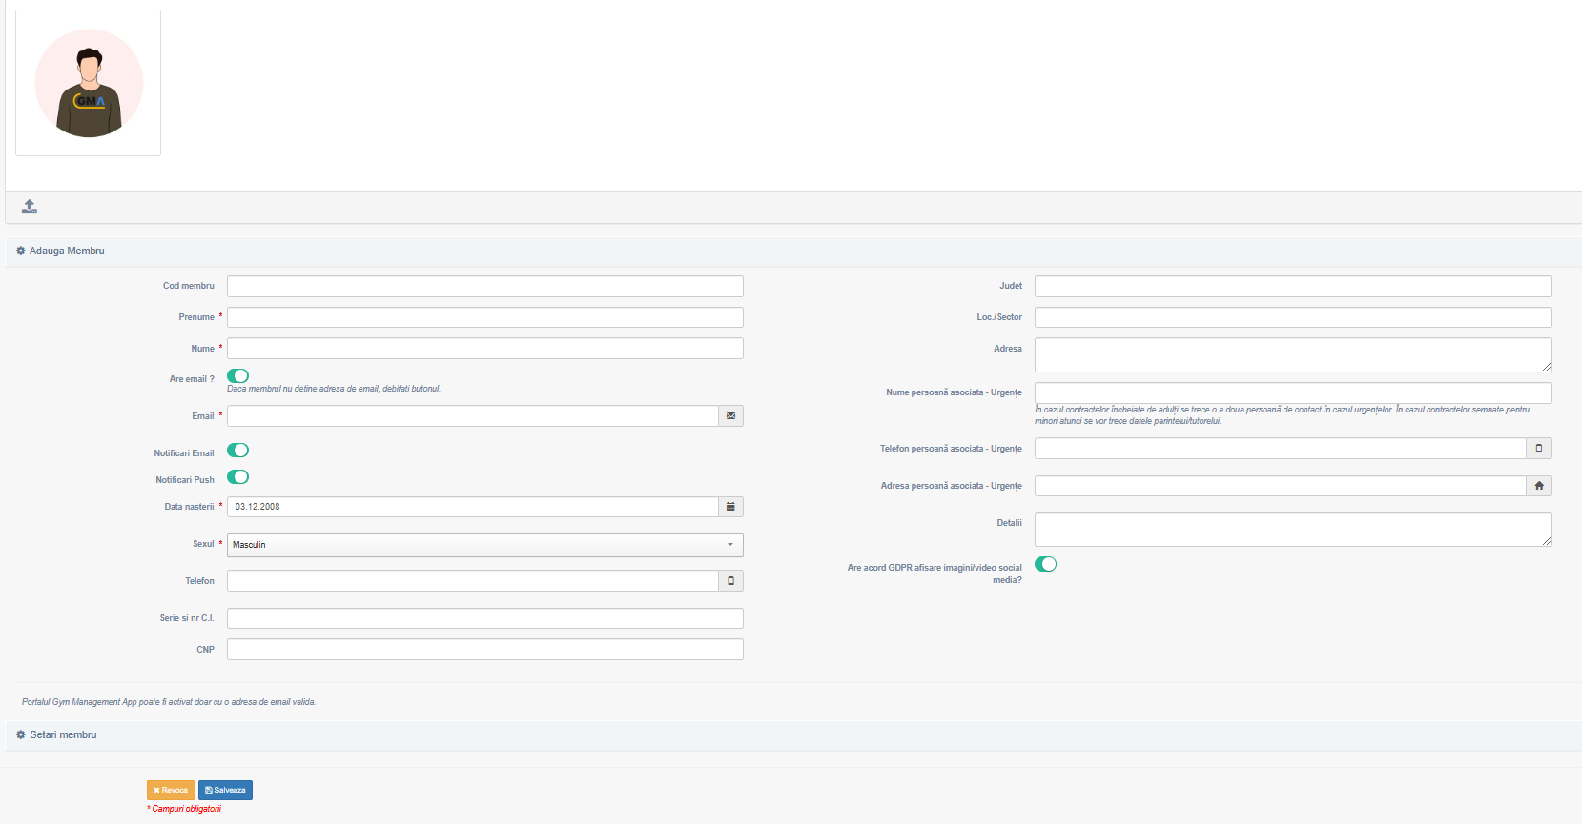Click the 'Portalul Gym Management App' notice text

[169, 702]
